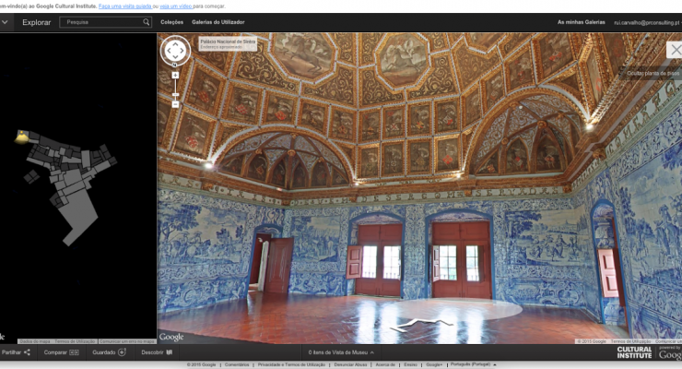Open the Descobrir panel

tap(157, 352)
